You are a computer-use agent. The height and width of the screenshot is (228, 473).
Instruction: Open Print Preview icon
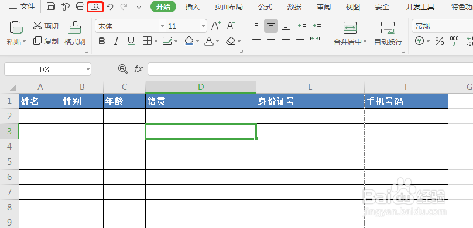(95, 6)
